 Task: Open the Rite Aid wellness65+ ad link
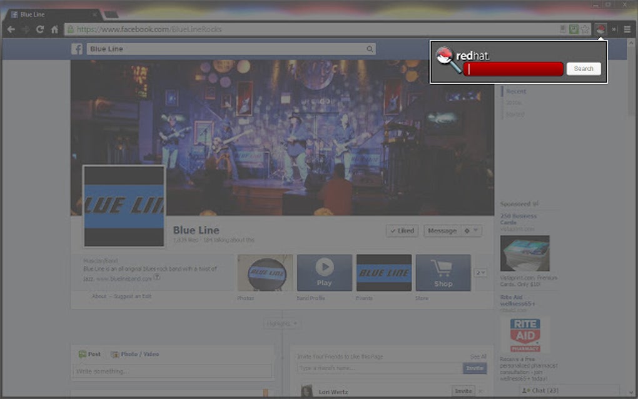point(517,301)
